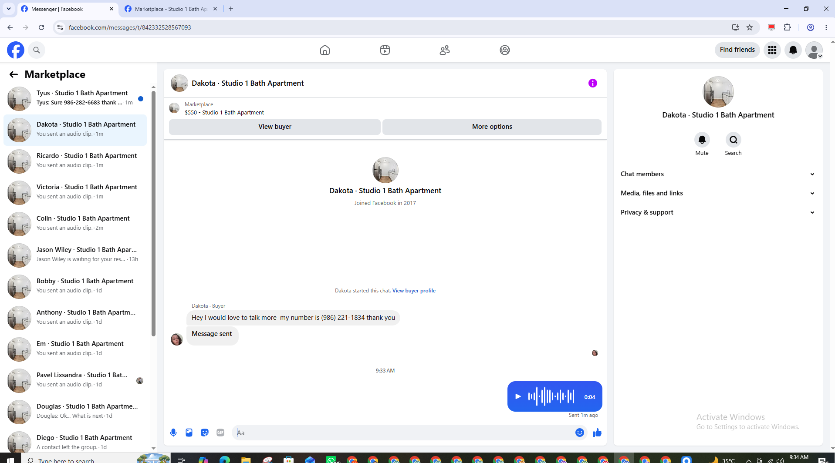This screenshot has width=835, height=463.
Task: Reload the Facebook page
Action: point(41,27)
